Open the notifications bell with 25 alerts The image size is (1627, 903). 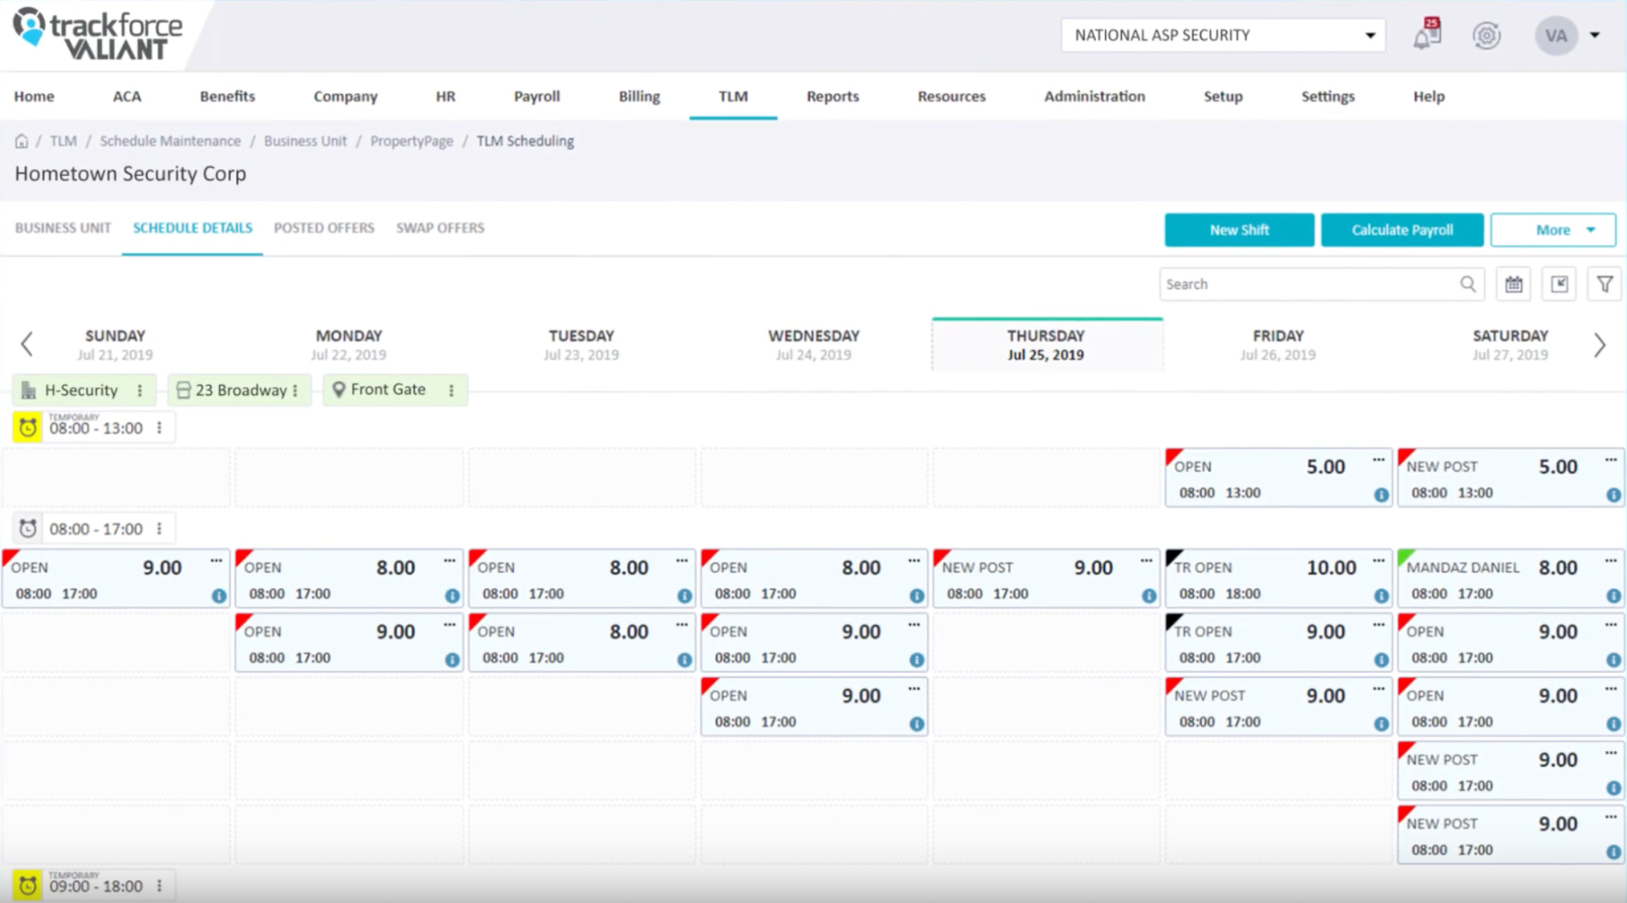1427,35
